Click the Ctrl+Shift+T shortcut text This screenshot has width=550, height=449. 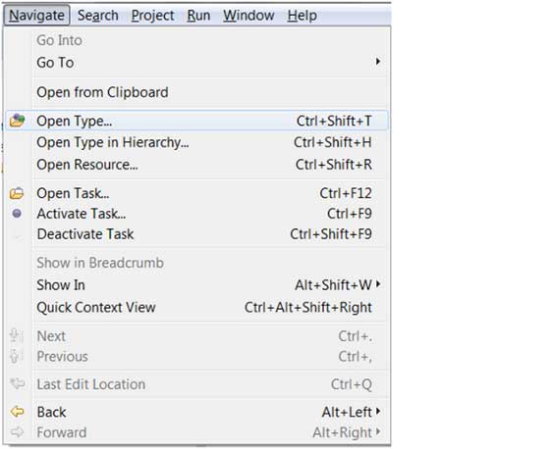[x=334, y=121]
